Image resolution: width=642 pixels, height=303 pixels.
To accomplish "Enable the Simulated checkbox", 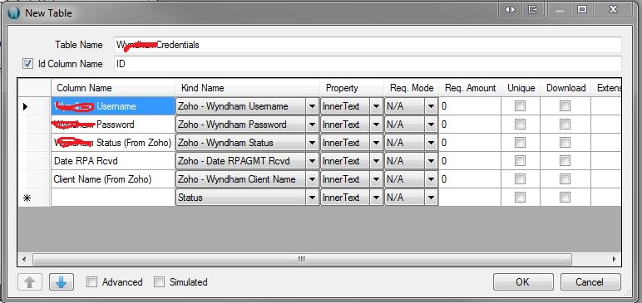I will [x=160, y=282].
